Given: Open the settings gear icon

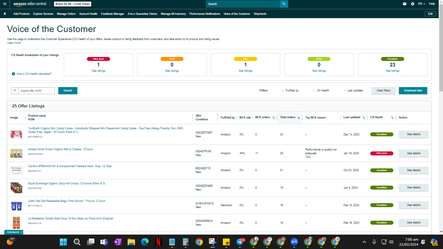Looking at the screenshot, I should [412, 4].
